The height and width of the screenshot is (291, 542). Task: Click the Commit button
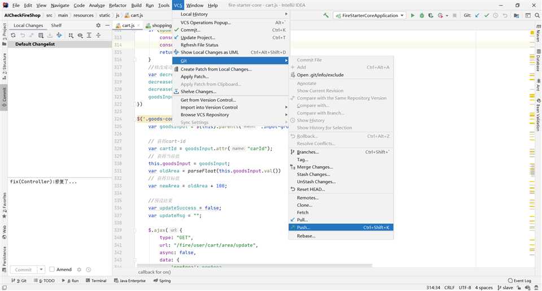coord(23,270)
